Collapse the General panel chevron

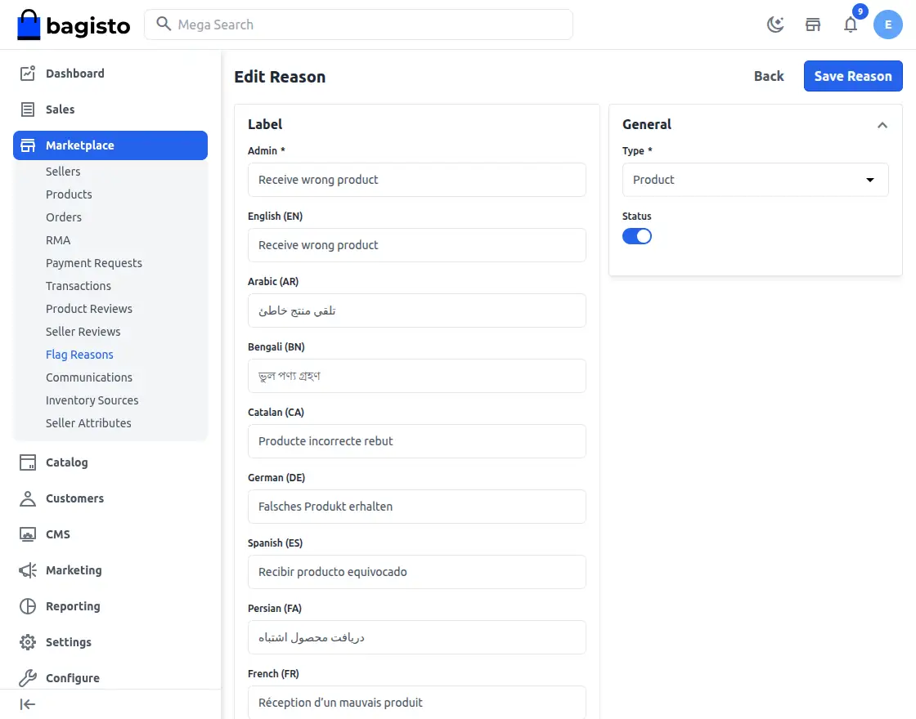point(882,125)
